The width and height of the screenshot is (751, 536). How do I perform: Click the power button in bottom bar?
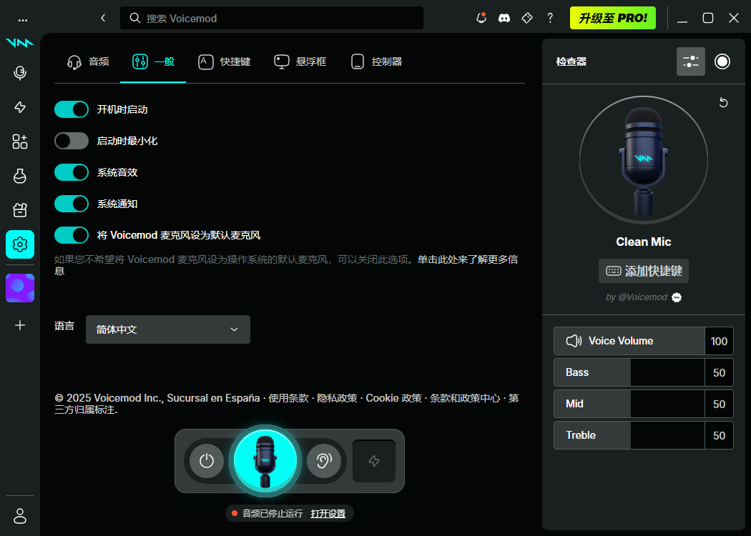click(x=207, y=461)
